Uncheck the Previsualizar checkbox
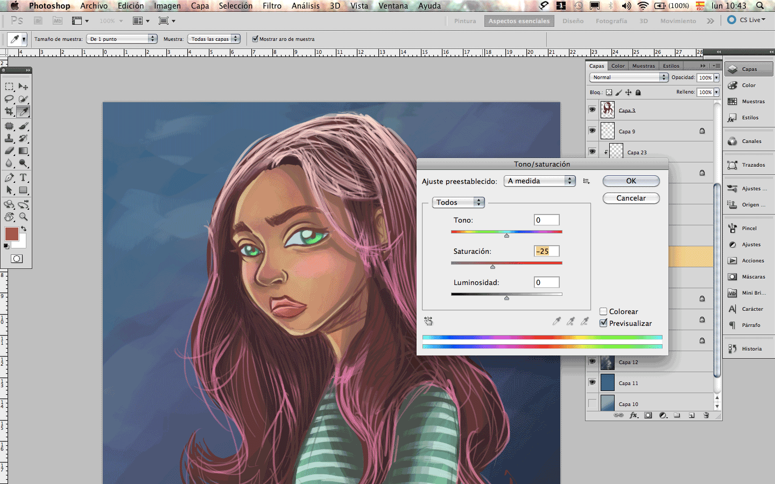 [x=603, y=323]
